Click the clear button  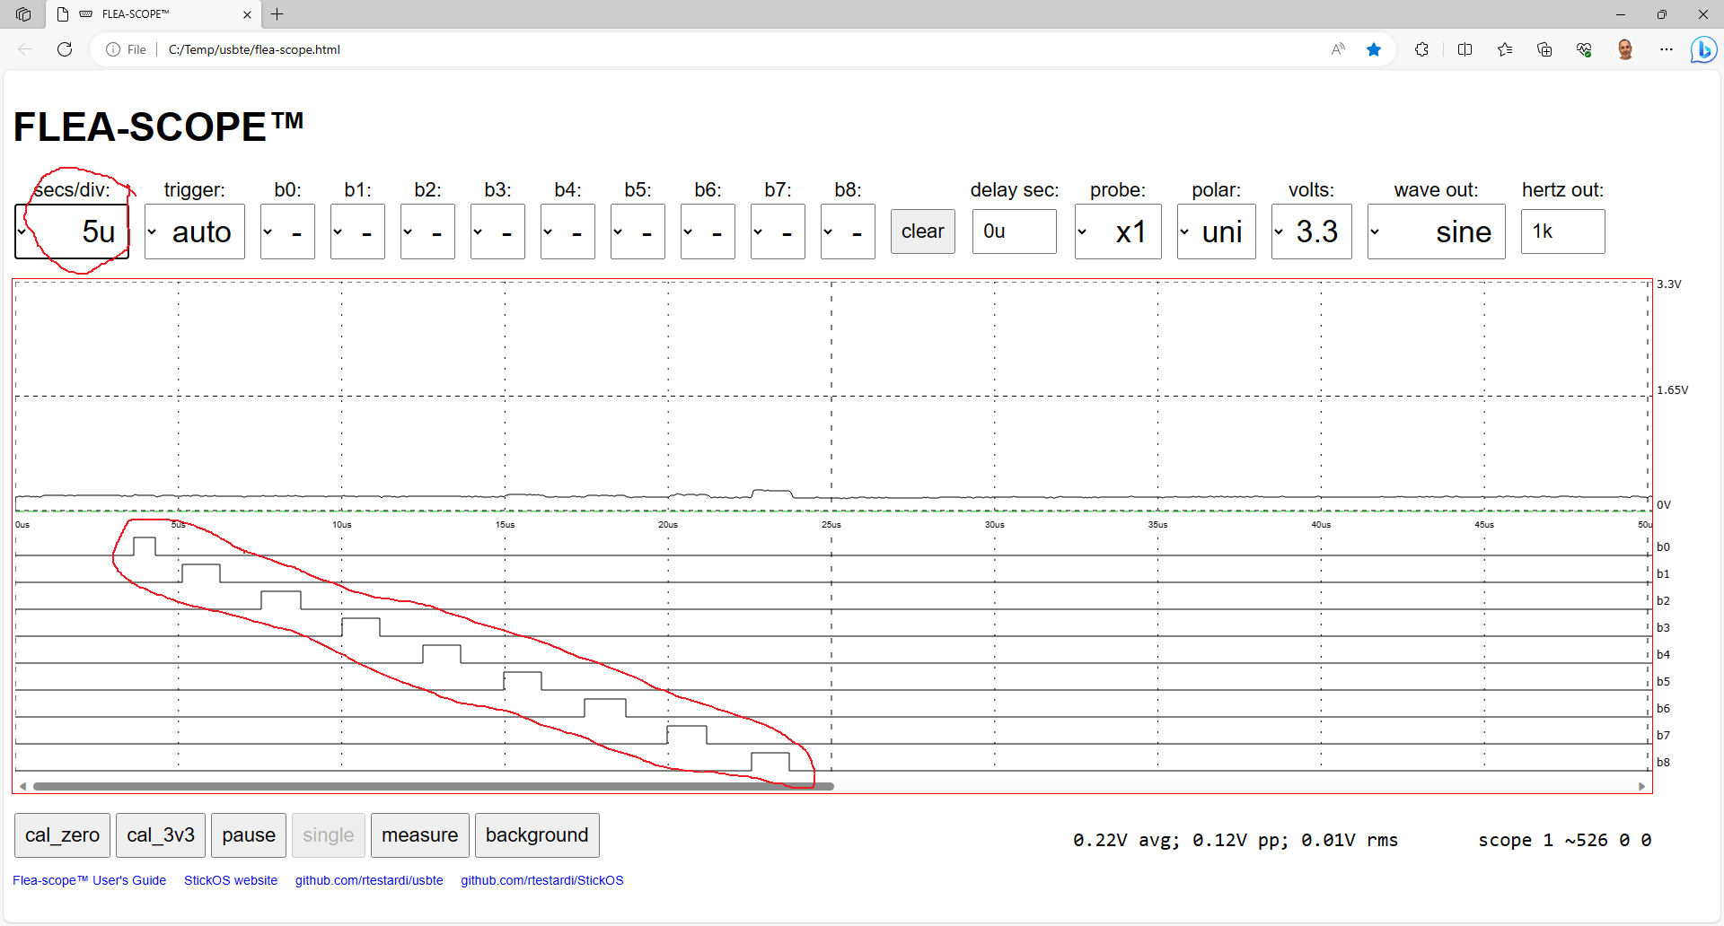pos(923,231)
